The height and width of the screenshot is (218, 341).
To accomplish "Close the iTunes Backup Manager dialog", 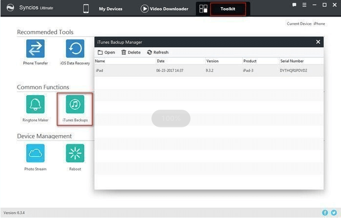I will click(x=318, y=42).
